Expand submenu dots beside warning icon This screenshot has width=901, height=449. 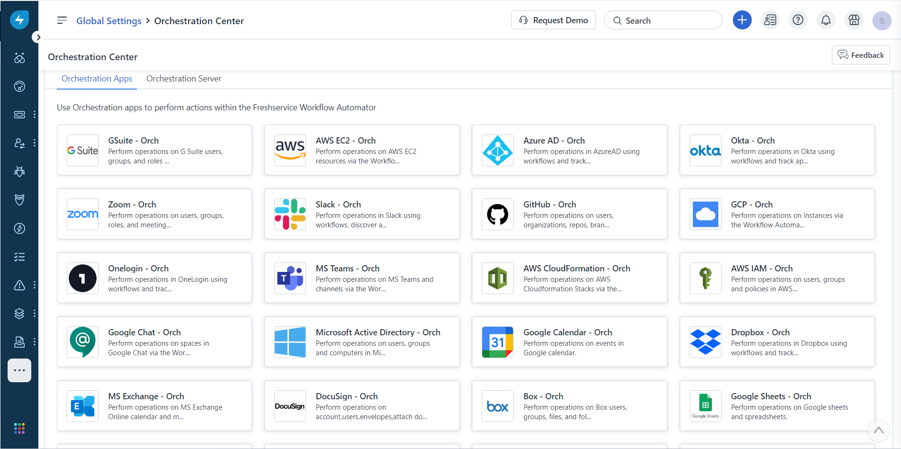(x=35, y=285)
